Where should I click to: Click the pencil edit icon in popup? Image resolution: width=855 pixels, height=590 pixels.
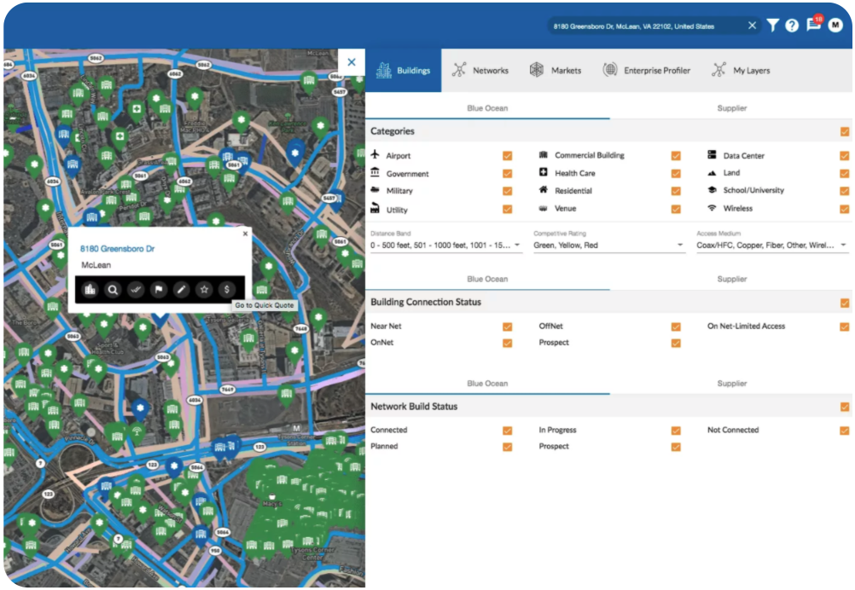point(181,290)
